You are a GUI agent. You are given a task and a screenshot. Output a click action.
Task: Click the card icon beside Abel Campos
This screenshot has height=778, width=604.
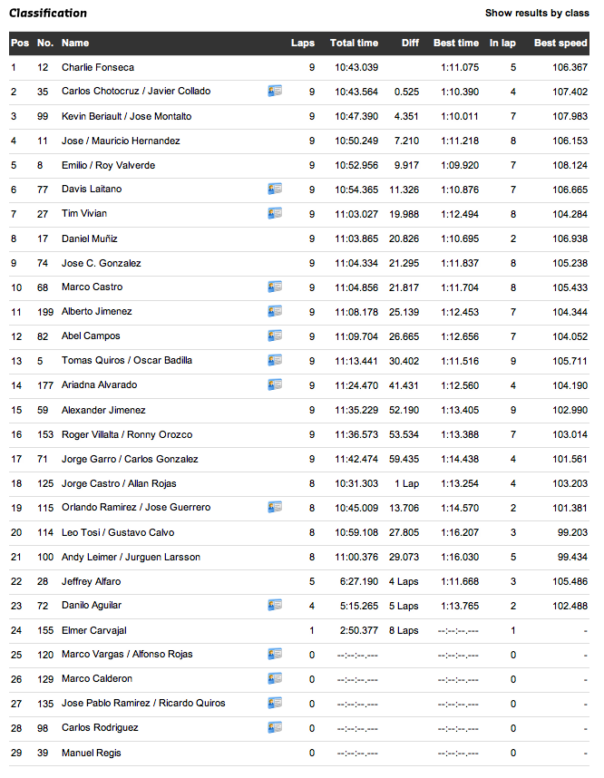click(275, 336)
